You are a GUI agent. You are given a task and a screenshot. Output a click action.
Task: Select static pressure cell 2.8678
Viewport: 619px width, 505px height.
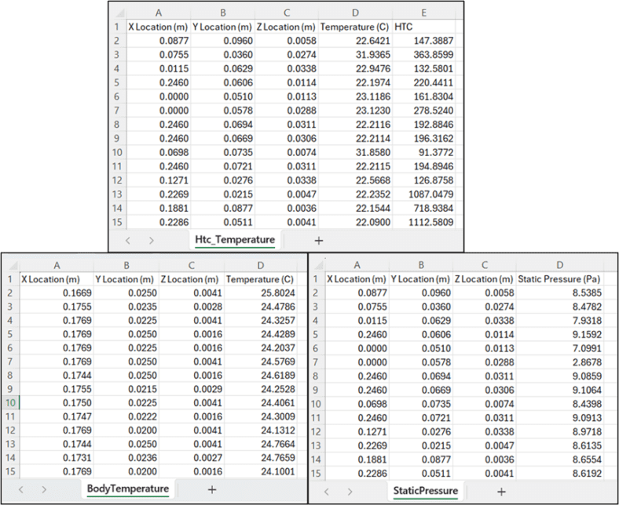559,362
